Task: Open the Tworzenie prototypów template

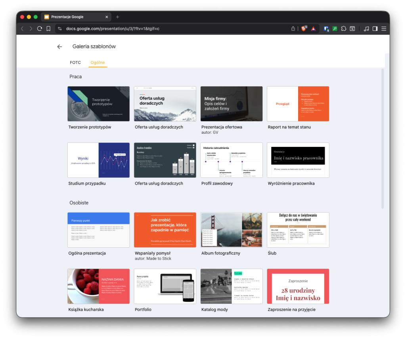Action: pos(98,104)
